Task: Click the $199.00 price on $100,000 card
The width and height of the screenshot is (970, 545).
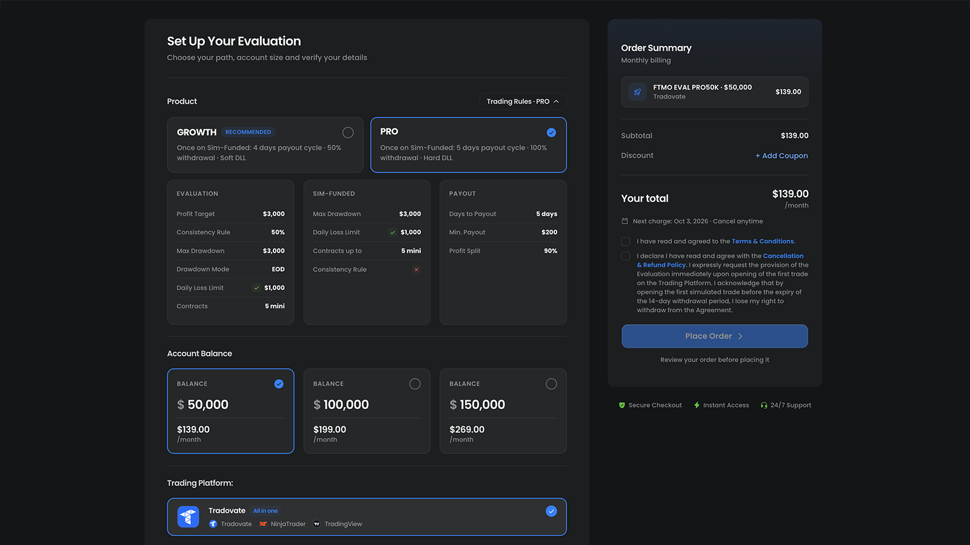Action: 330,429
